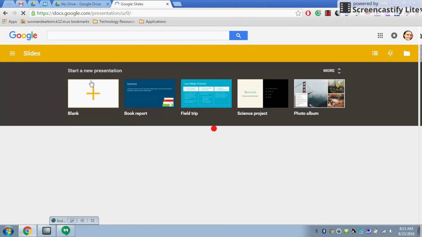The width and height of the screenshot is (422, 237).
Task: Choose the Book report template
Action: pyautogui.click(x=150, y=93)
